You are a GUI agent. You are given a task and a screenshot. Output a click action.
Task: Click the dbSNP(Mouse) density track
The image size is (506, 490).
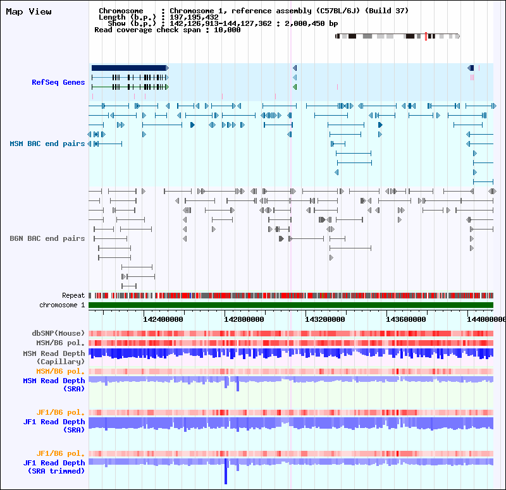[x=291, y=334]
